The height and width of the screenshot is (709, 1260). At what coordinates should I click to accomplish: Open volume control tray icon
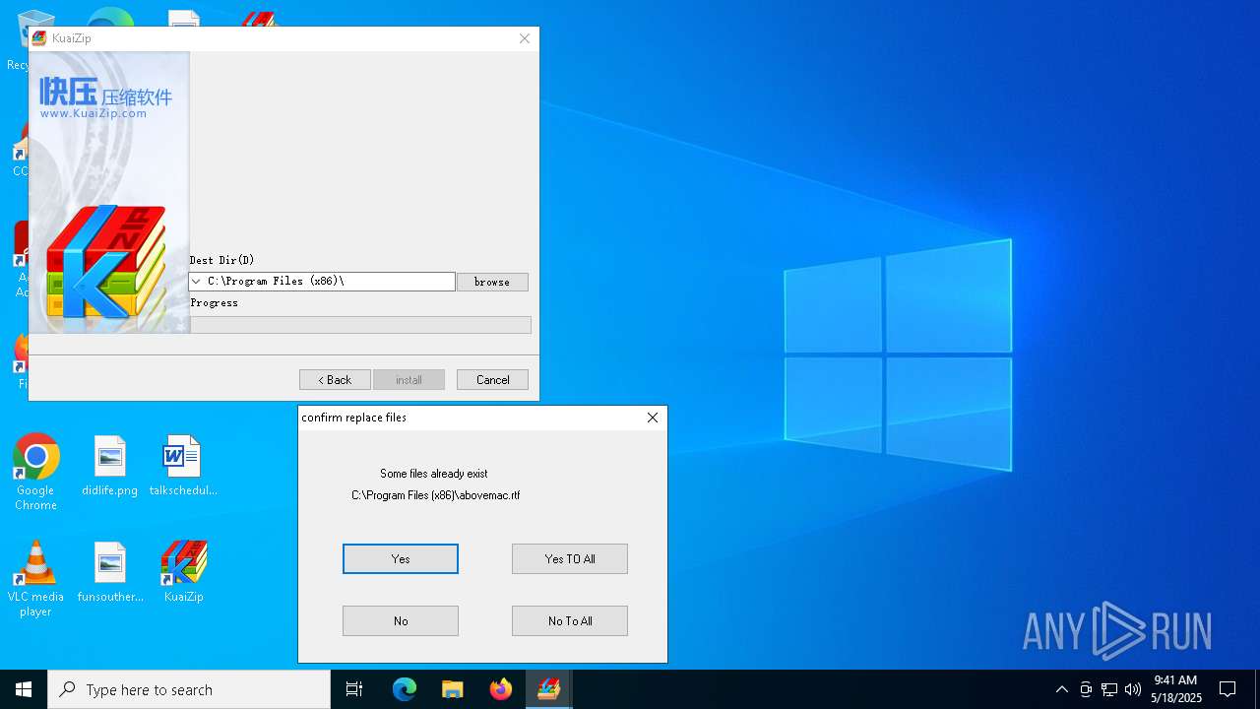[x=1133, y=689]
